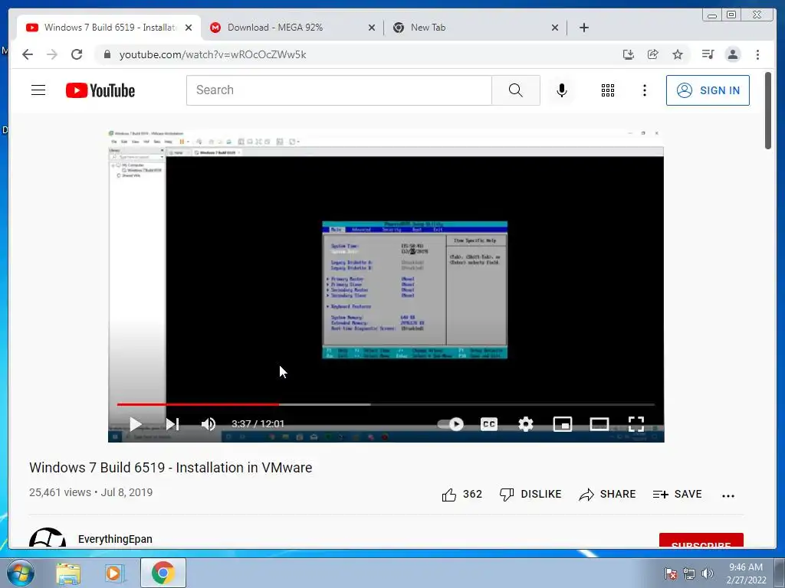Image resolution: width=785 pixels, height=588 pixels.
Task: Click the browser forward arrow
Action: pos(52,54)
